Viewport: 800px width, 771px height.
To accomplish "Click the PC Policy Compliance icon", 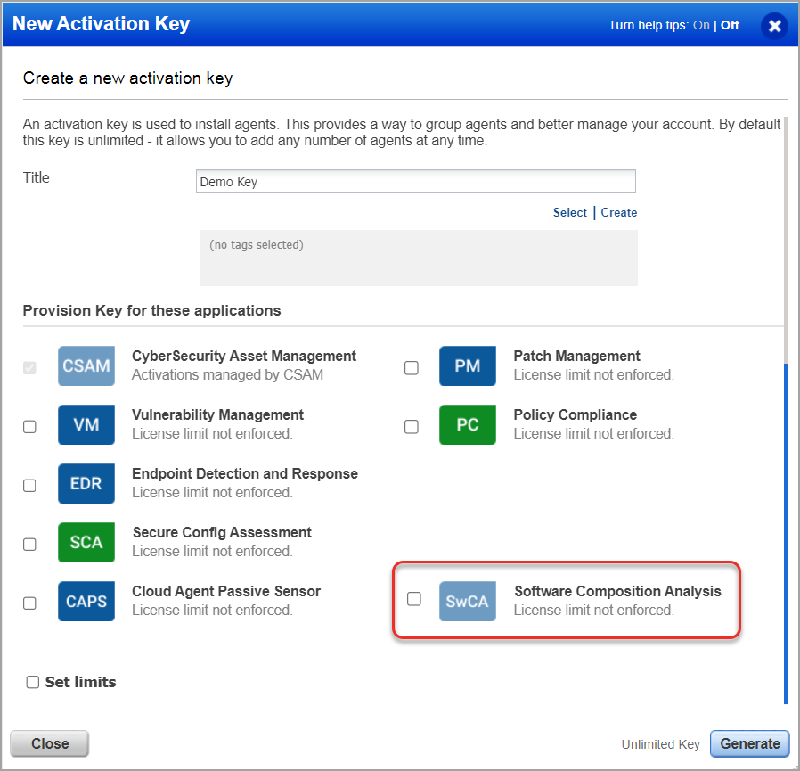I will click(x=468, y=424).
